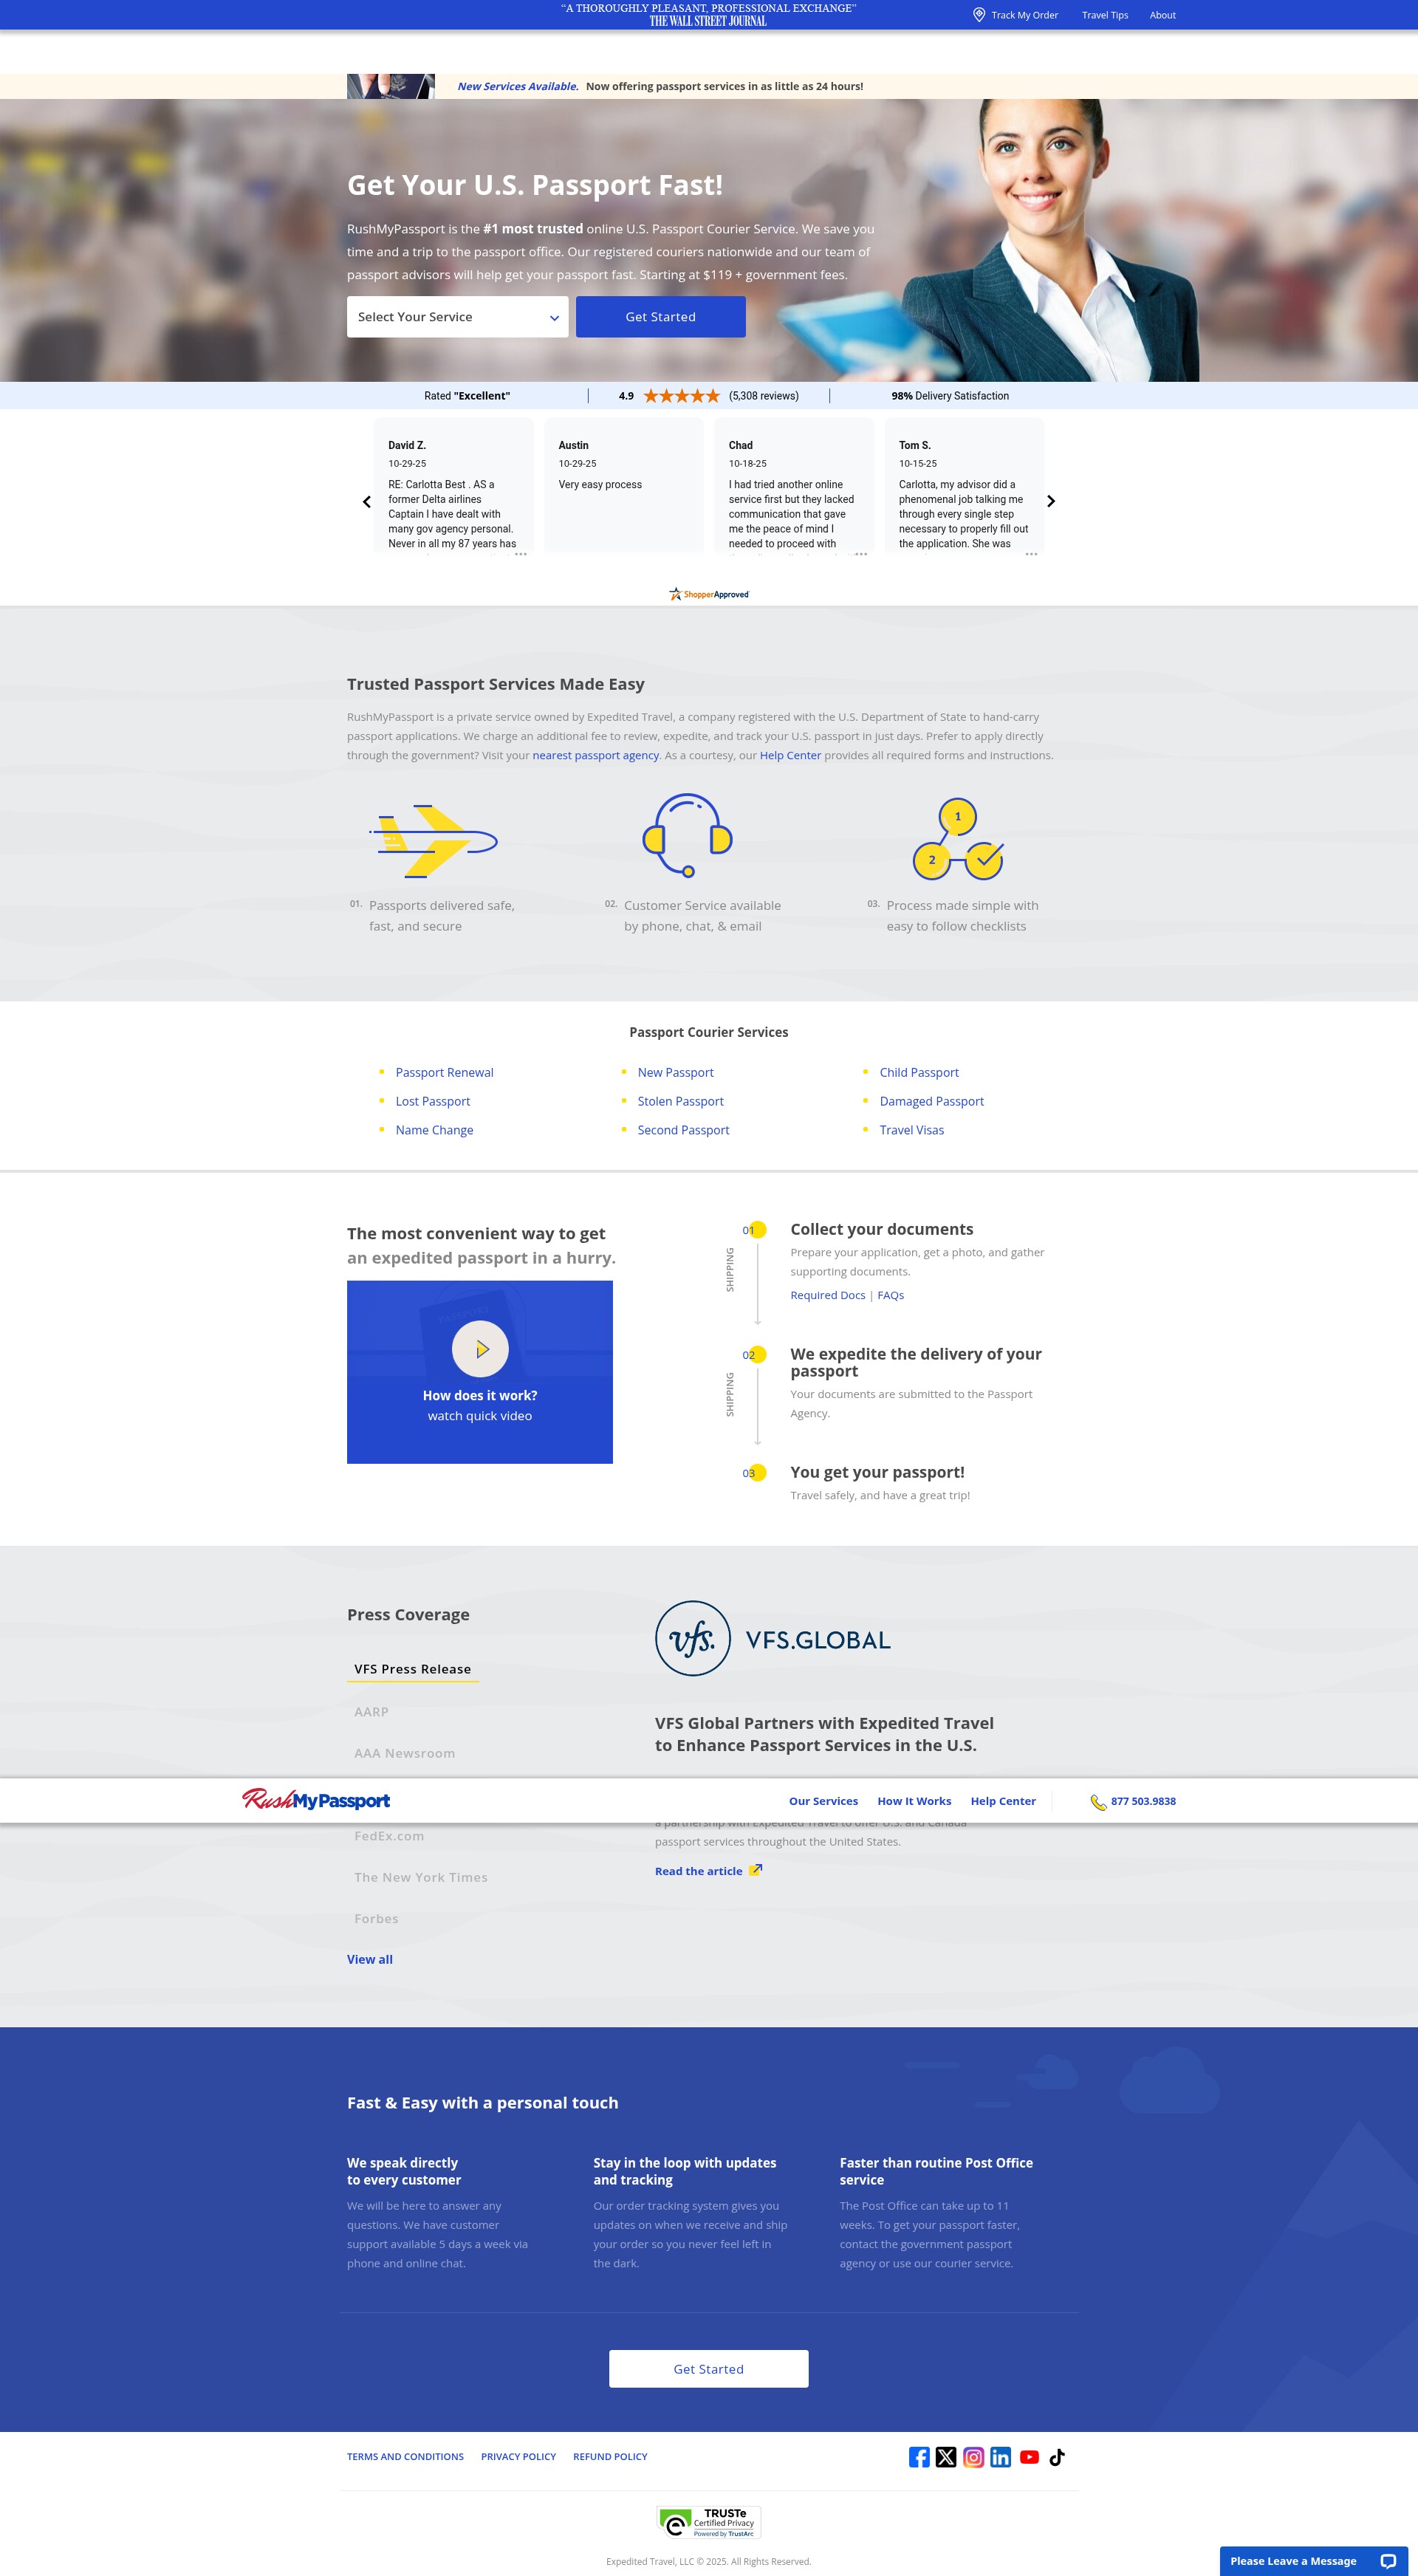Open Stolen Passport service link

coord(680,1101)
